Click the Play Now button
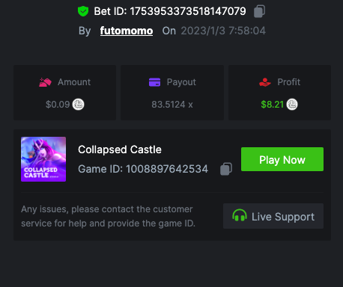 [282, 159]
